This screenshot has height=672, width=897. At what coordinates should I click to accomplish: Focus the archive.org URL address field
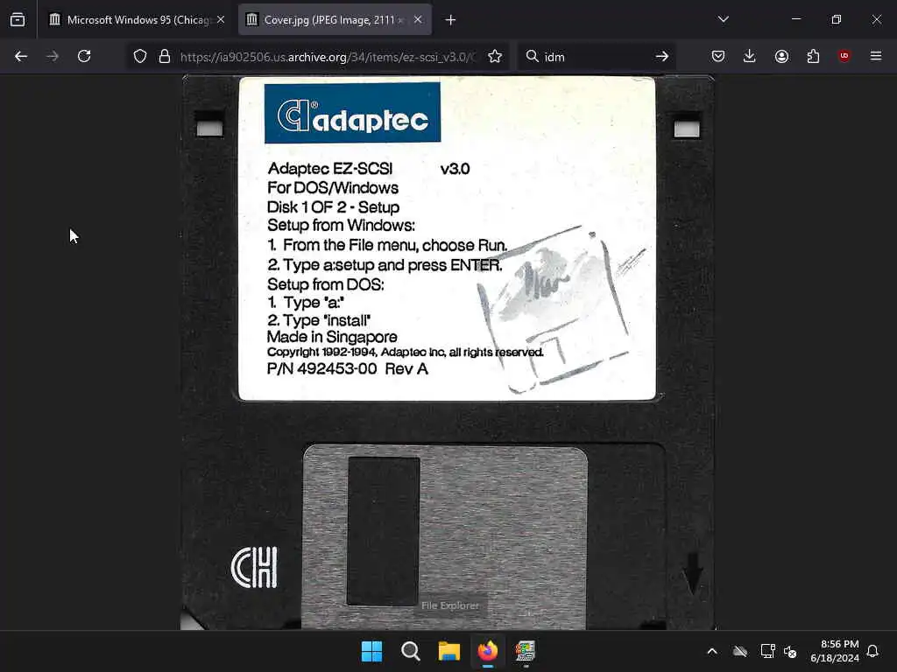[328, 57]
